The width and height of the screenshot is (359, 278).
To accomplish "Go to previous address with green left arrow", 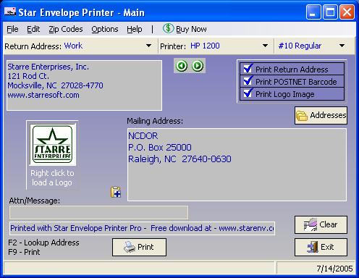I will tap(182, 66).
